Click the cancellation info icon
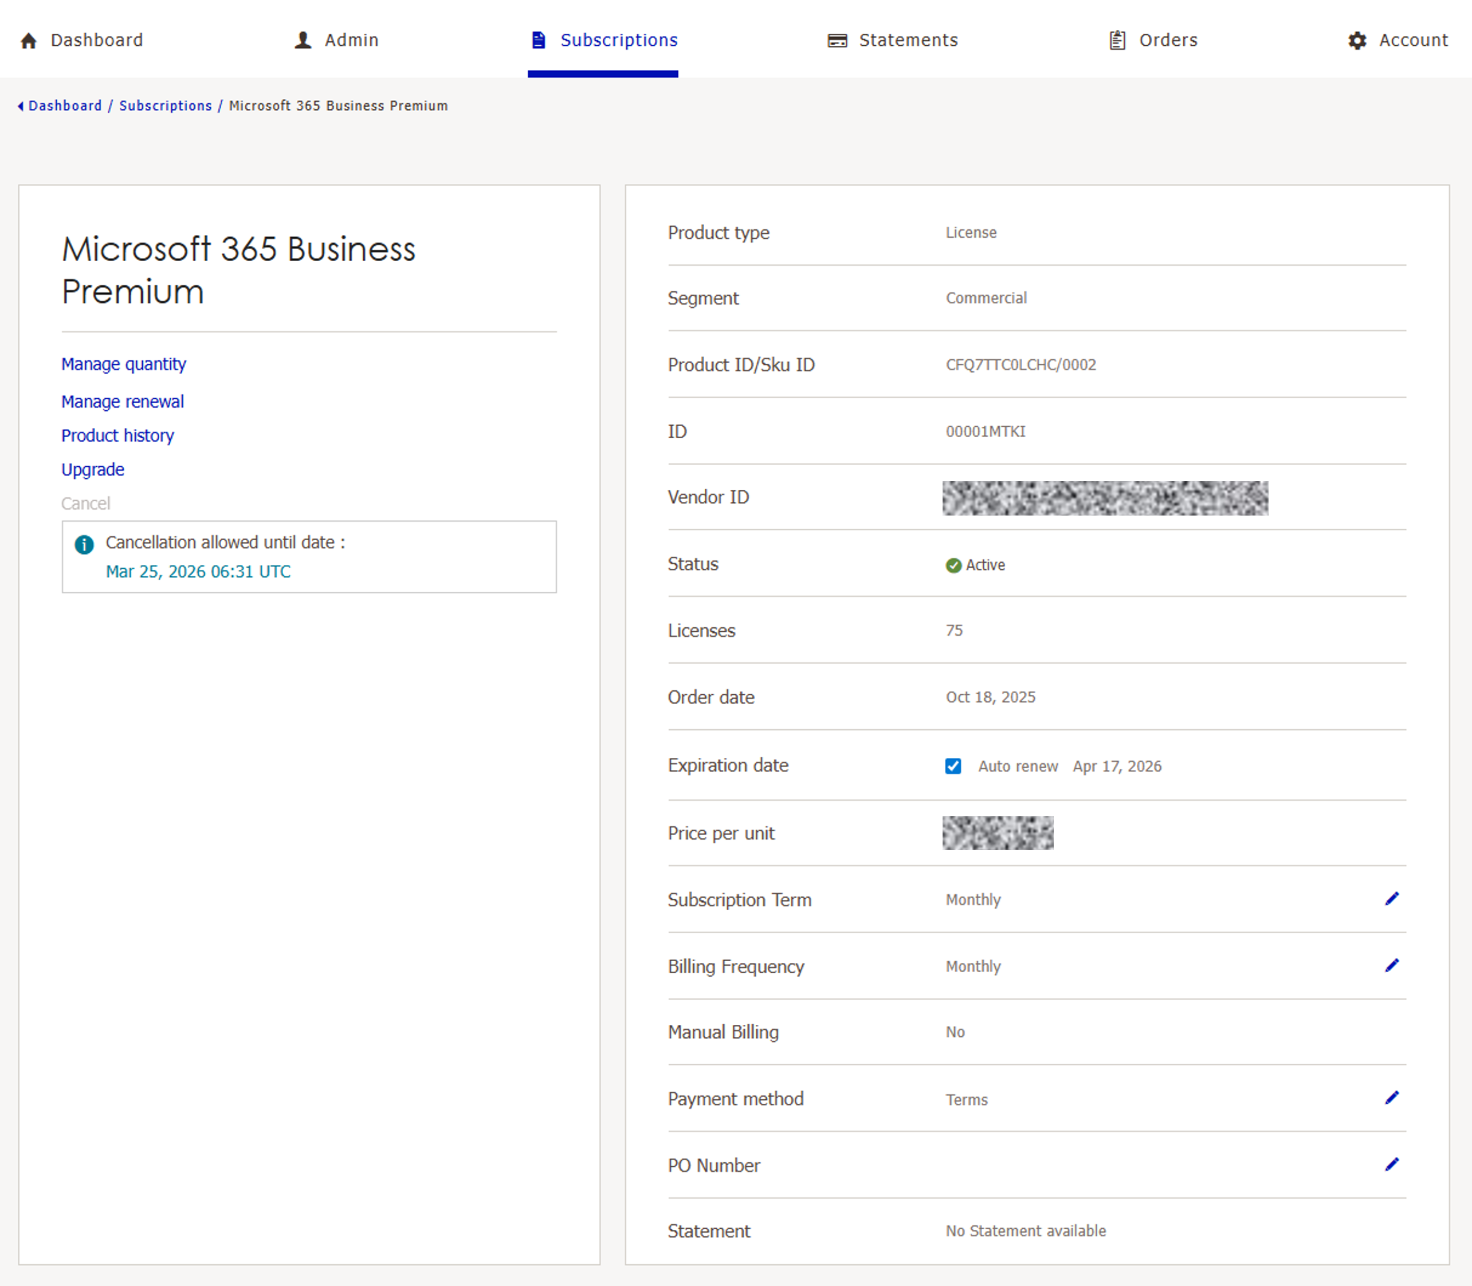The image size is (1472, 1286). coord(84,545)
